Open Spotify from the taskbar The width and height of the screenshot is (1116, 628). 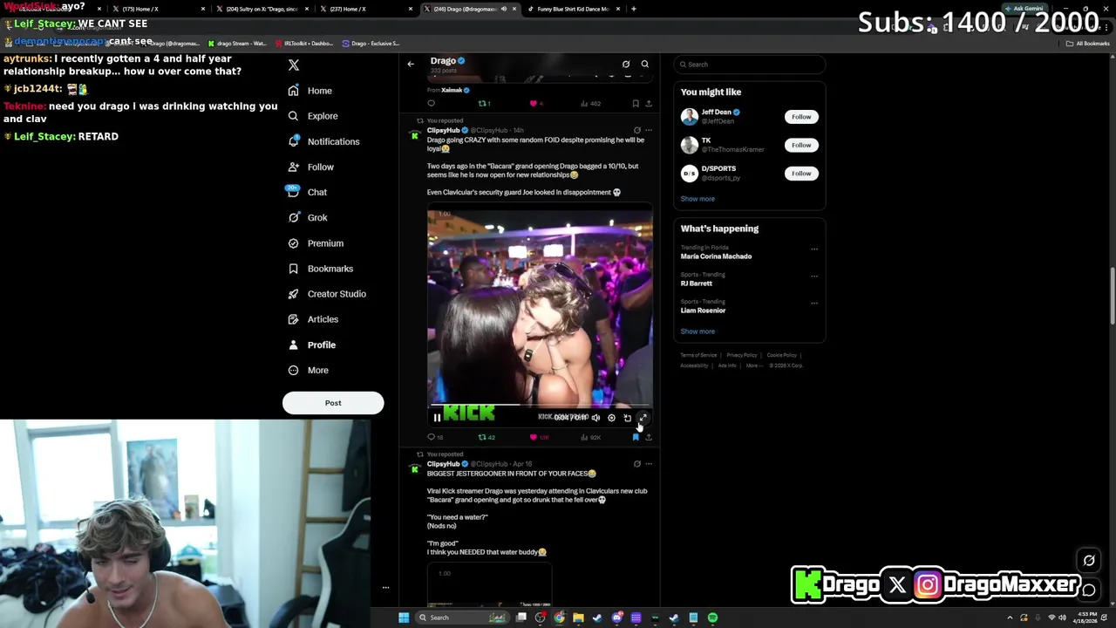[x=712, y=618]
